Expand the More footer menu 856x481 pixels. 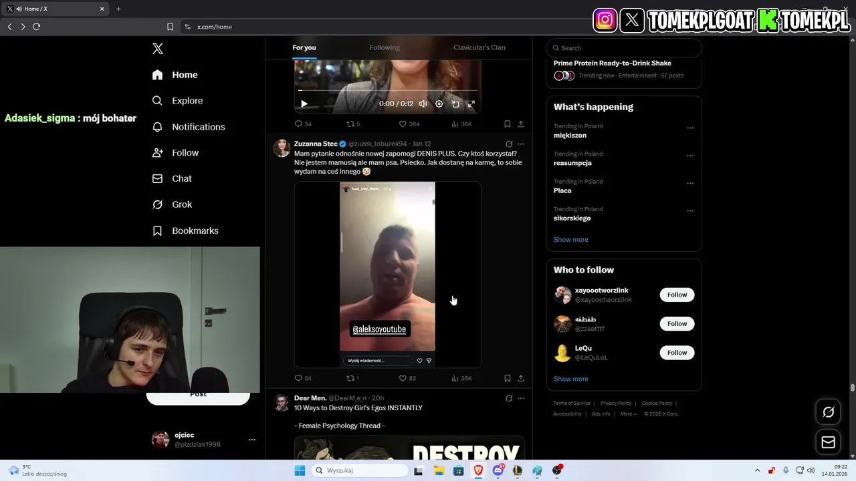coord(628,414)
